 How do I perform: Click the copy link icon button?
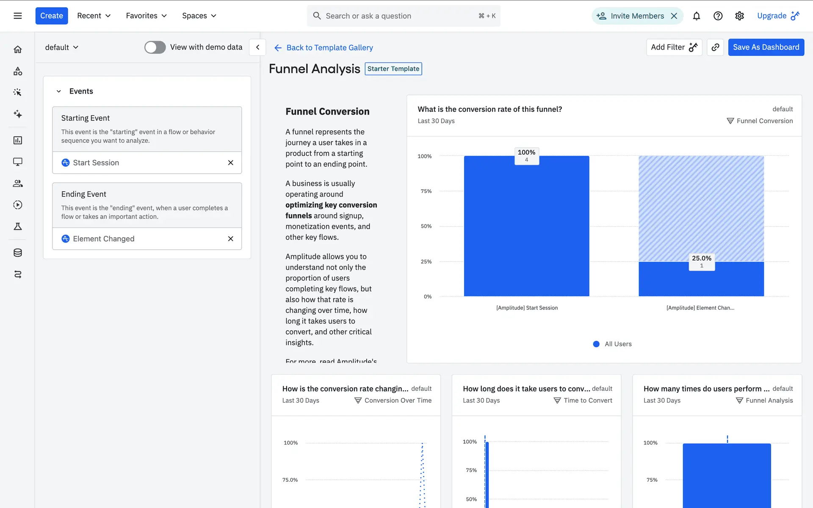click(715, 47)
